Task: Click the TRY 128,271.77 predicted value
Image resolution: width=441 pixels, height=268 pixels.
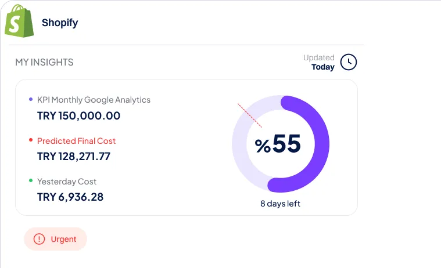Action: [x=73, y=156]
